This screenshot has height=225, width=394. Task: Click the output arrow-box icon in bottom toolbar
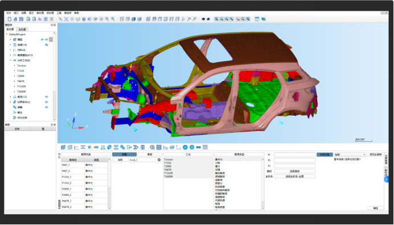[129, 147]
